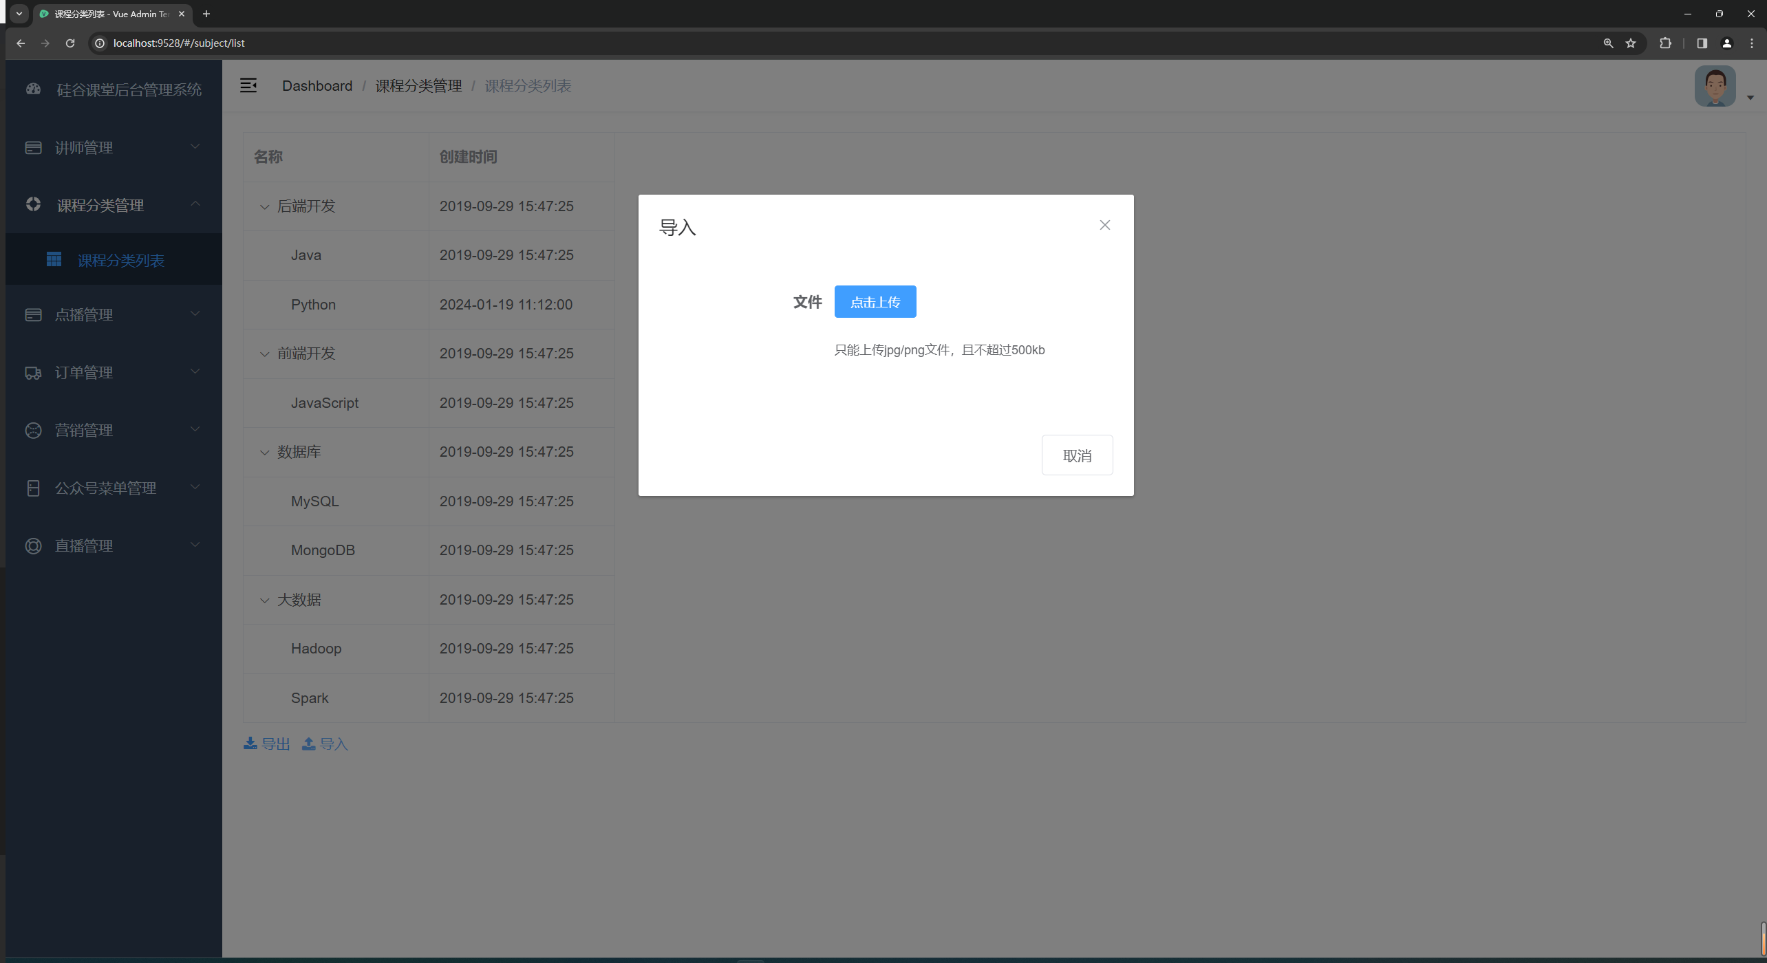Viewport: 1767px width, 963px height.
Task: Collapse chevron beside 课程分类管理
Action: (x=195, y=203)
